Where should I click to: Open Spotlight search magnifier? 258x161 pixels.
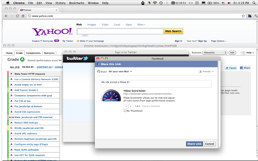click(x=254, y=3)
